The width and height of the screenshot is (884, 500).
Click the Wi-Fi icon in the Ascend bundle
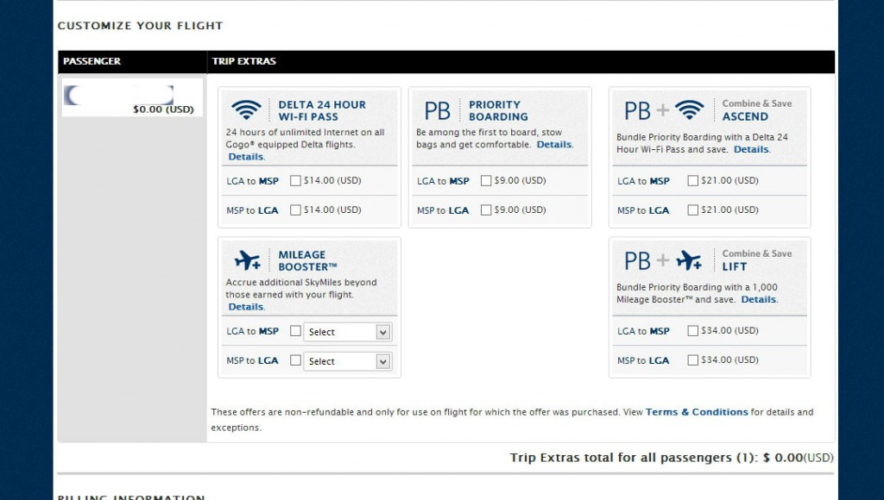pyautogui.click(x=689, y=109)
